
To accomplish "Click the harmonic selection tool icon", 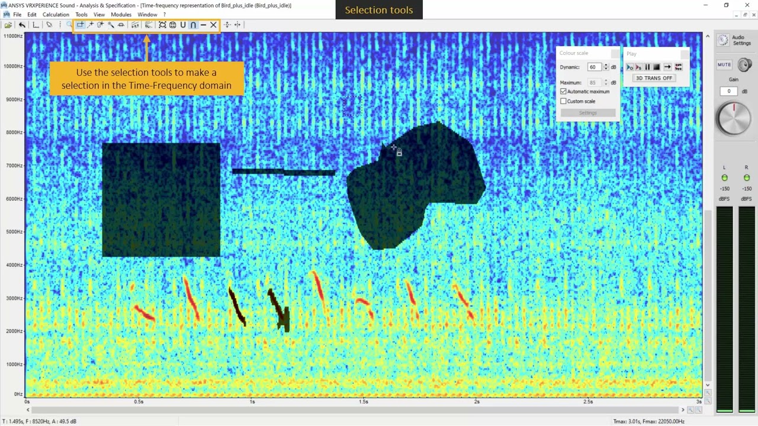I will tap(135, 25).
